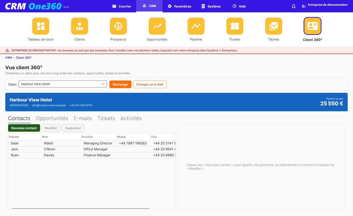The width and height of the screenshot is (353, 216).
Task: Open the Aide menu
Action: (239, 6)
